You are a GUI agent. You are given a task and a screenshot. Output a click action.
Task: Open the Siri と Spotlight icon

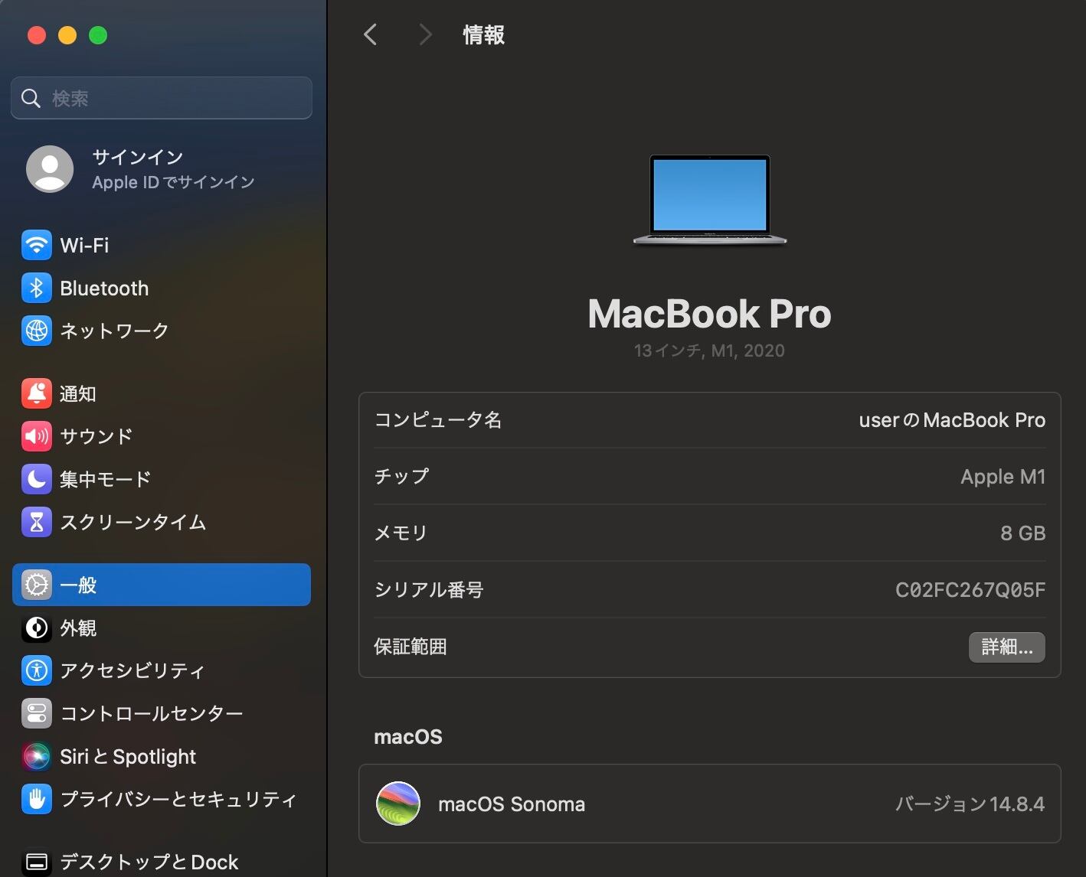[x=37, y=756]
